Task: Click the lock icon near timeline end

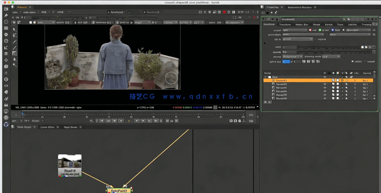Action: coord(239,121)
